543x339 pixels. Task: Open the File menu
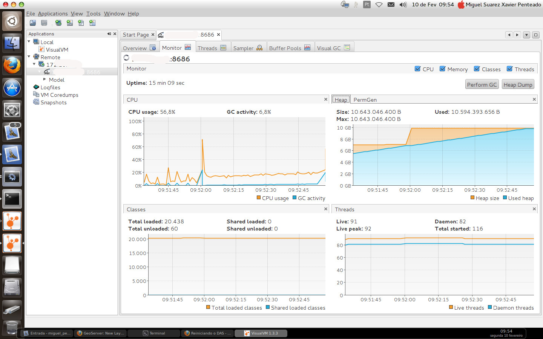point(31,14)
